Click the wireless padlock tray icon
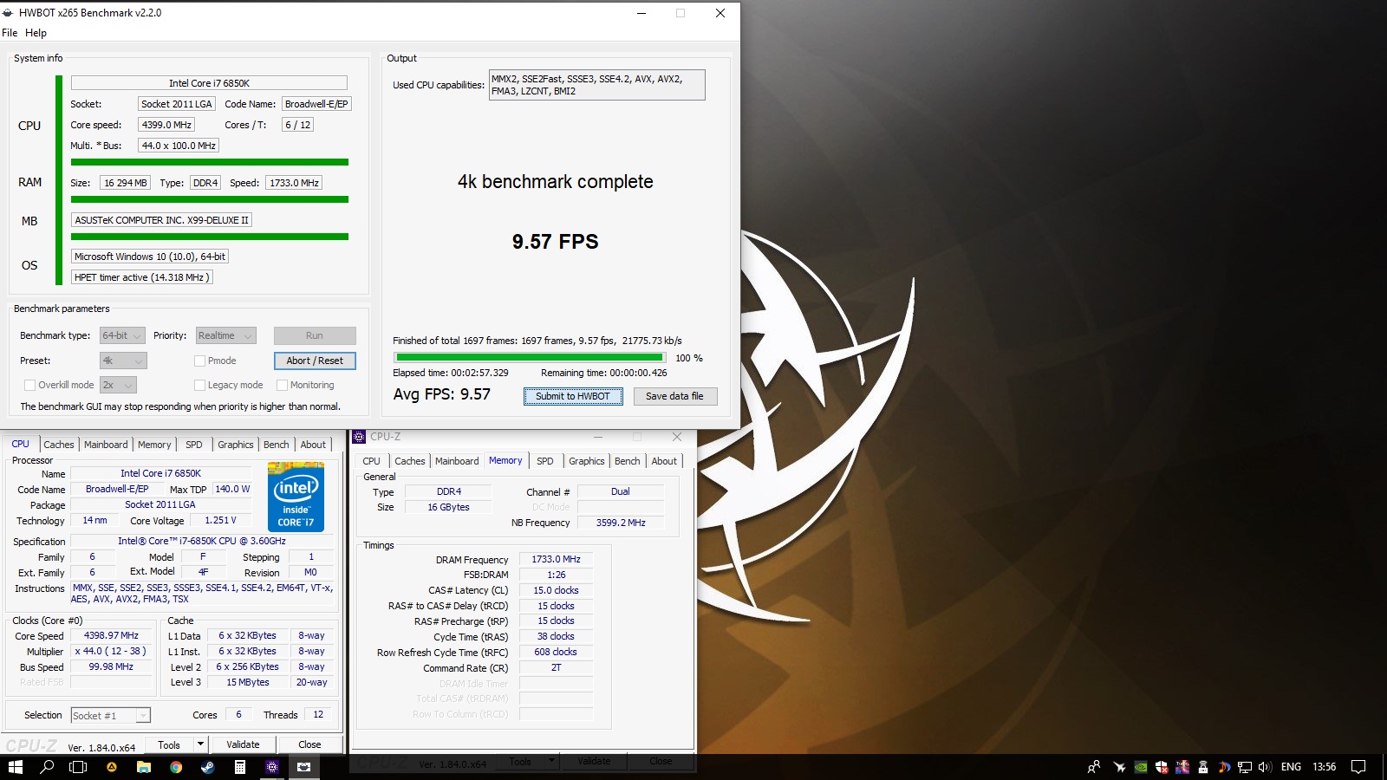Screen dimensions: 1387x780 tap(1203, 767)
